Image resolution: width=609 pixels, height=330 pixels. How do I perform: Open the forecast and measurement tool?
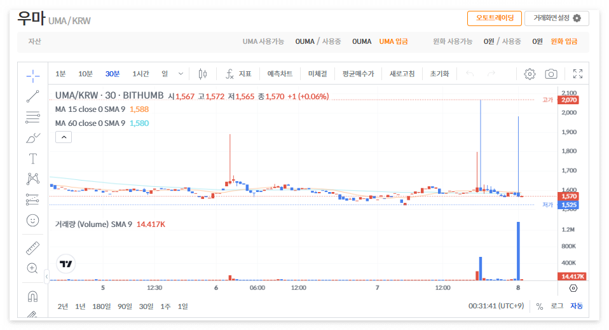33,200
